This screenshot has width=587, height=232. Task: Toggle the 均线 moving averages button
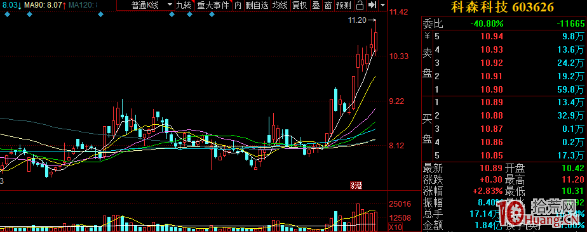pos(280,5)
